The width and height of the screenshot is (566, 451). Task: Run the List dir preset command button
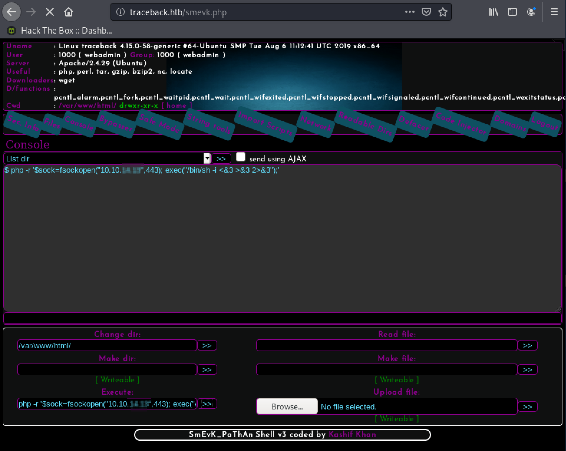click(x=221, y=159)
